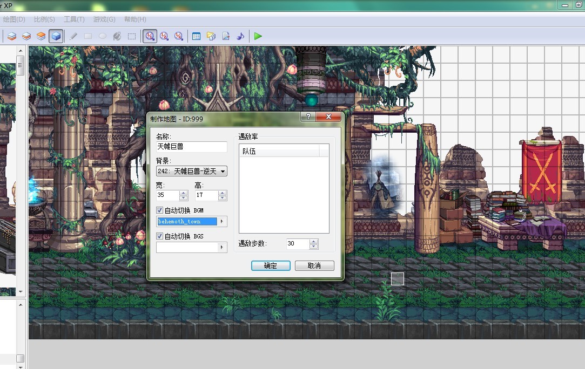Open the database icon in toolbar
Viewport: 585px width, 369px height.
196,36
